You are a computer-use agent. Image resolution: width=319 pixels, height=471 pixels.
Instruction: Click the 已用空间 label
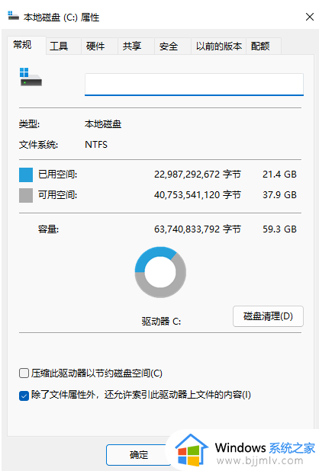pyautogui.click(x=58, y=175)
